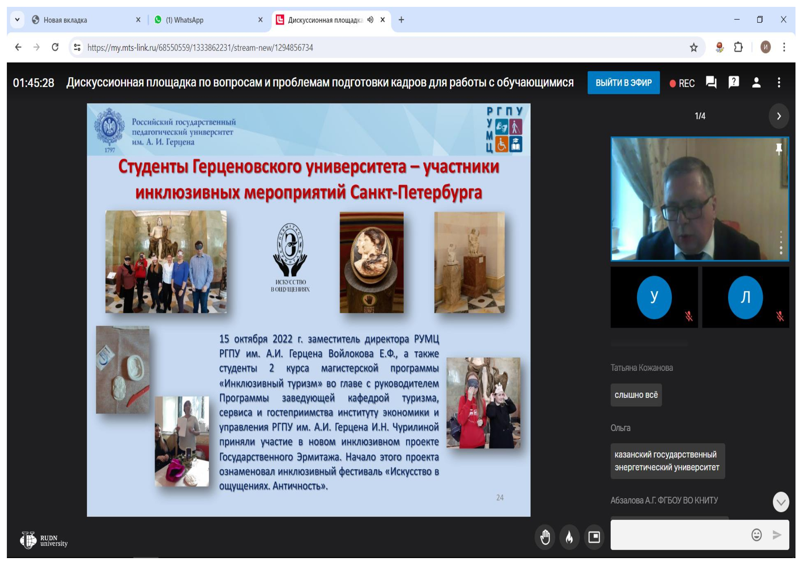Open the questions panel icon

click(733, 83)
